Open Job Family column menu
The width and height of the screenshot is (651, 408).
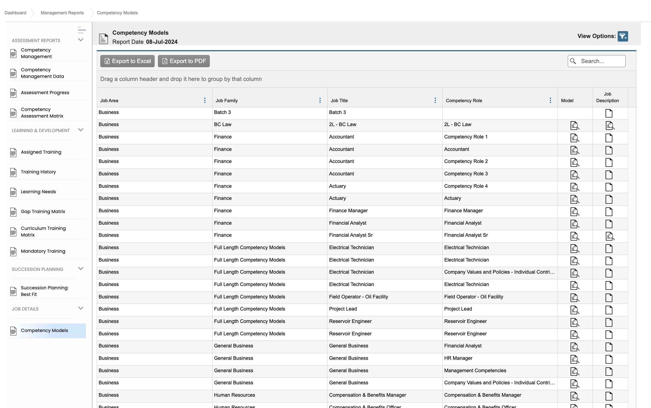[320, 100]
